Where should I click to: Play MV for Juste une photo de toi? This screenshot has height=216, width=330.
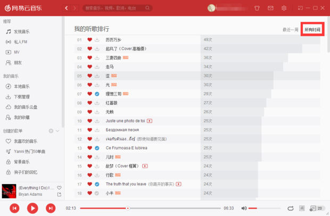150,121
